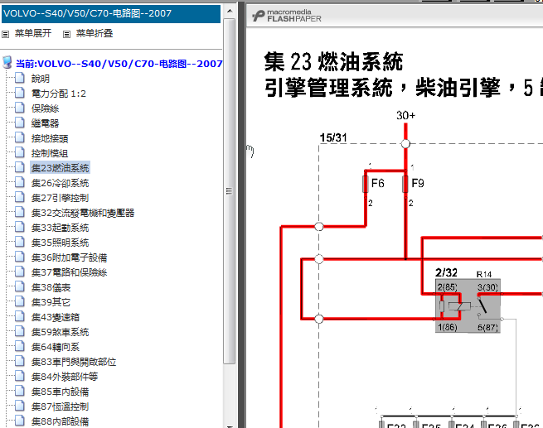Viewport: 543px width, 428px height.
Task: Open 集35照明系統 diagram
Action: point(60,243)
